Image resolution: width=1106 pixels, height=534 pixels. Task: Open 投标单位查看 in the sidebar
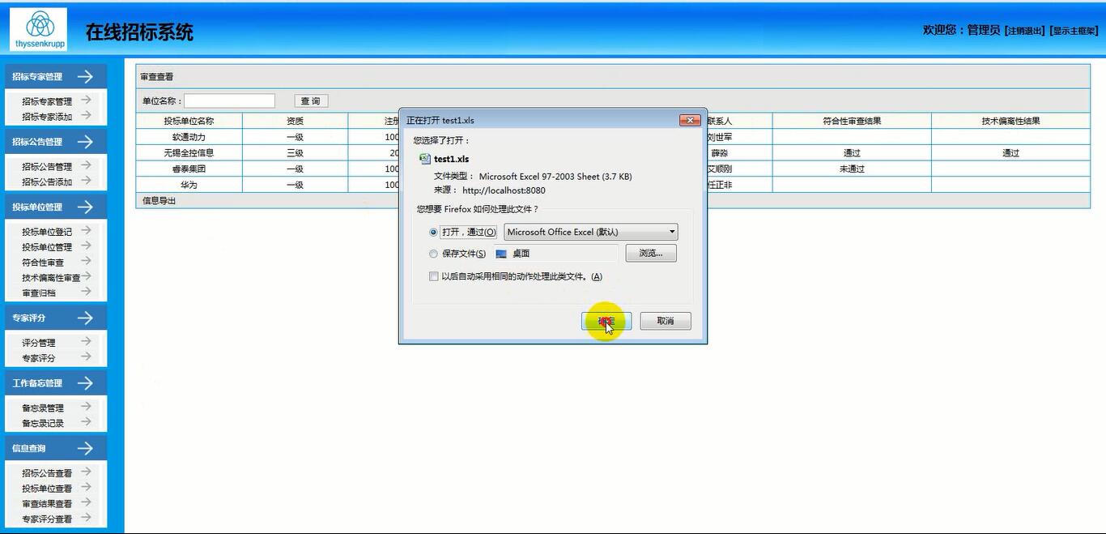point(47,489)
